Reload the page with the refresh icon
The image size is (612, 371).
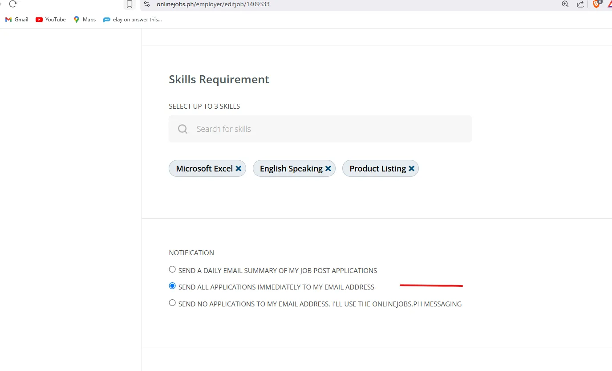pos(12,4)
